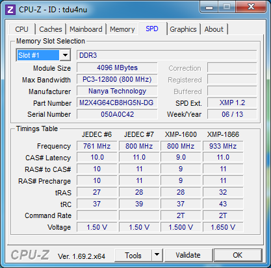The height and width of the screenshot is (268, 271).
Task: Click the DDR3 memory type field
Action: (x=167, y=55)
